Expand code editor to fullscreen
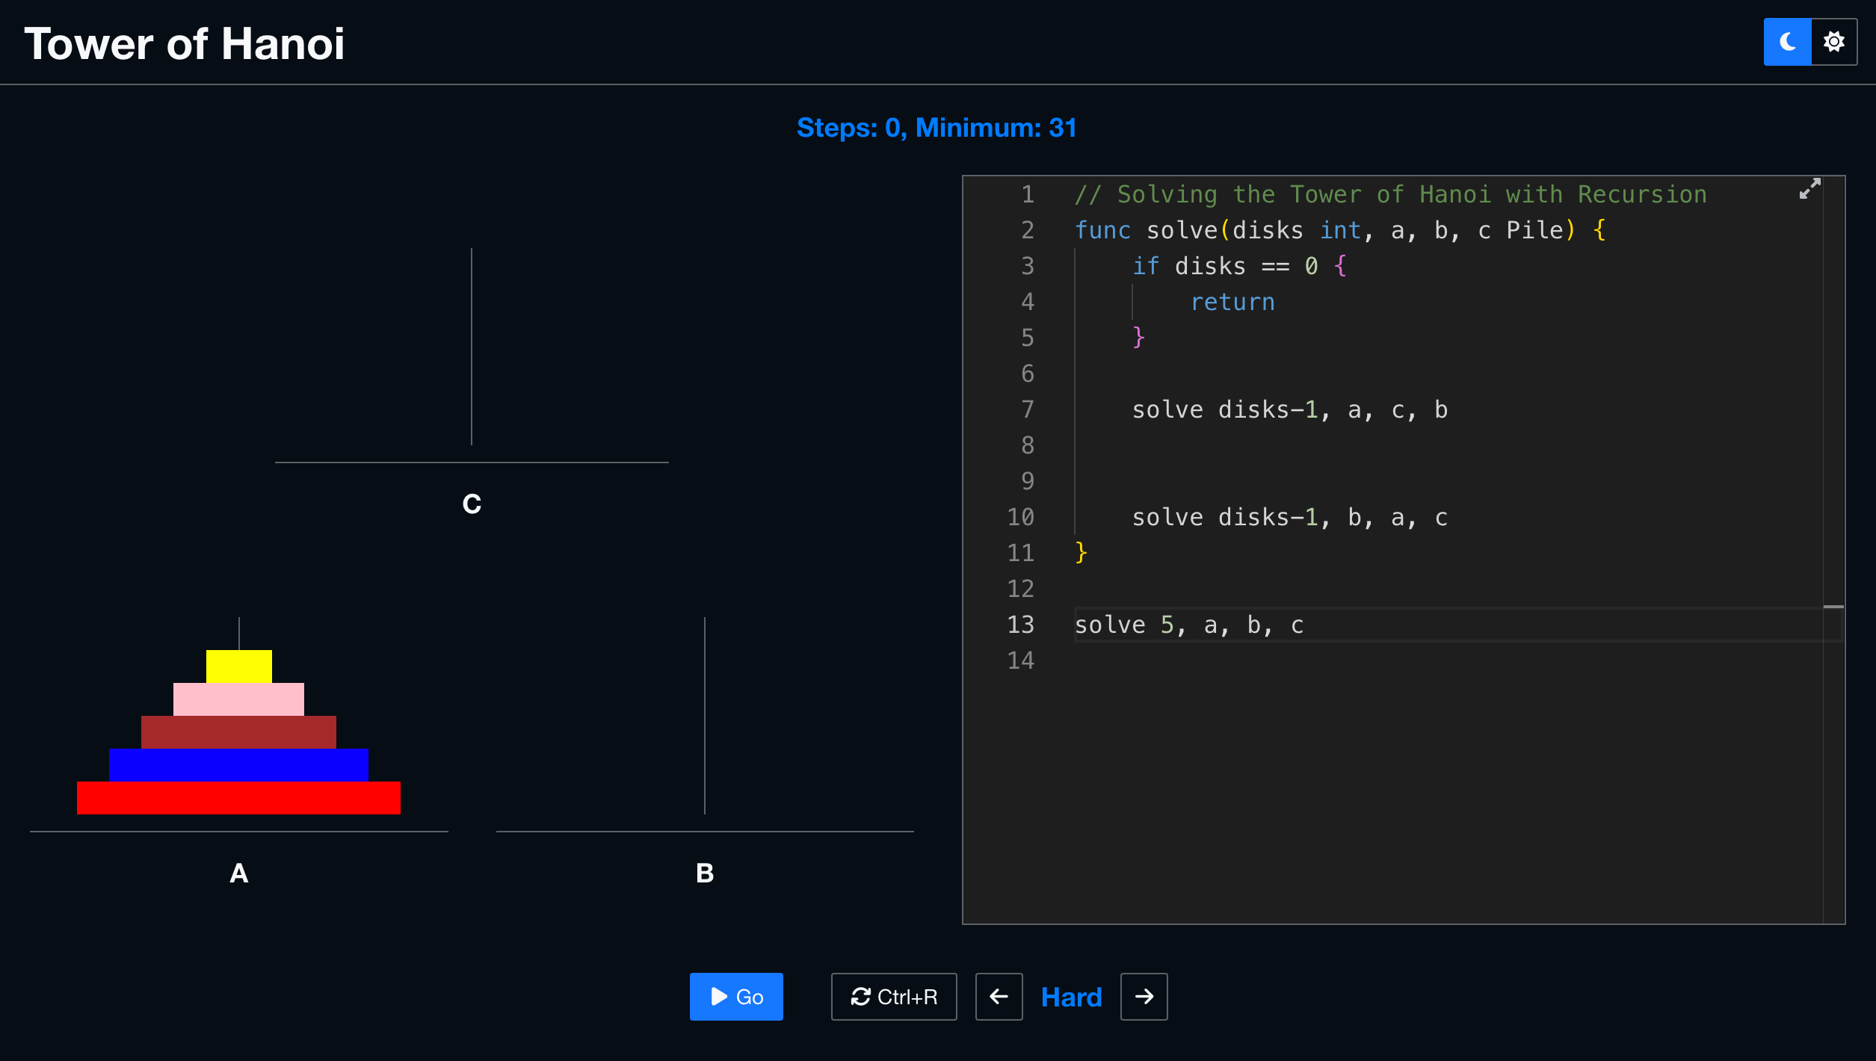This screenshot has height=1061, width=1876. (x=1809, y=188)
